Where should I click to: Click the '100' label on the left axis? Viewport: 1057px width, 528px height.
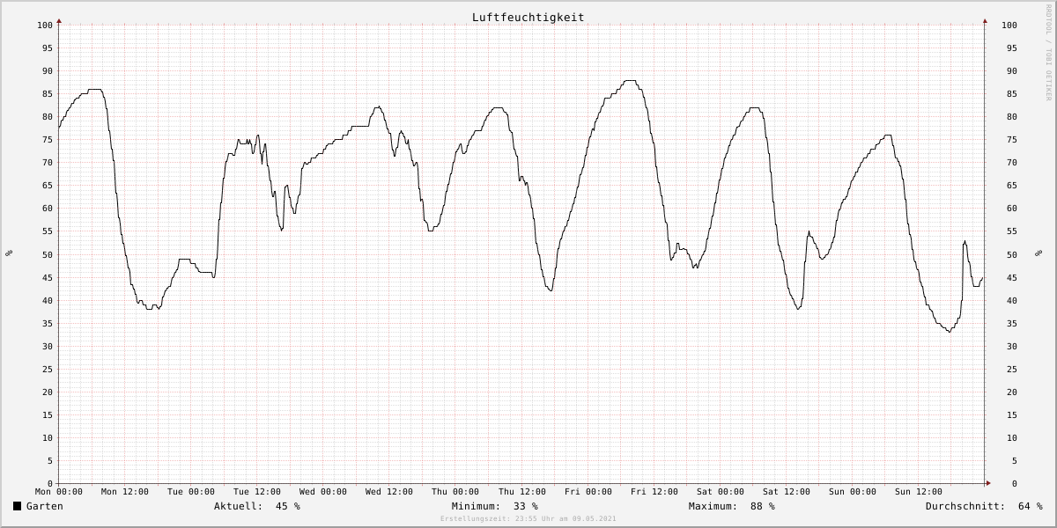click(45, 26)
